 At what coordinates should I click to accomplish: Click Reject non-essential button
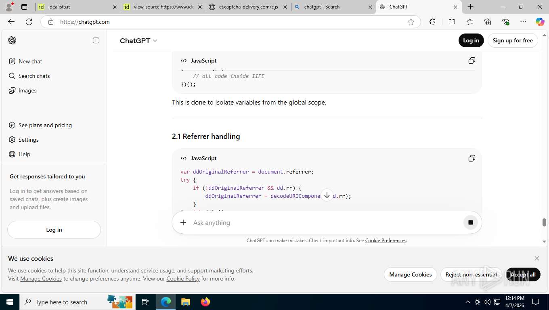pyautogui.click(x=471, y=274)
